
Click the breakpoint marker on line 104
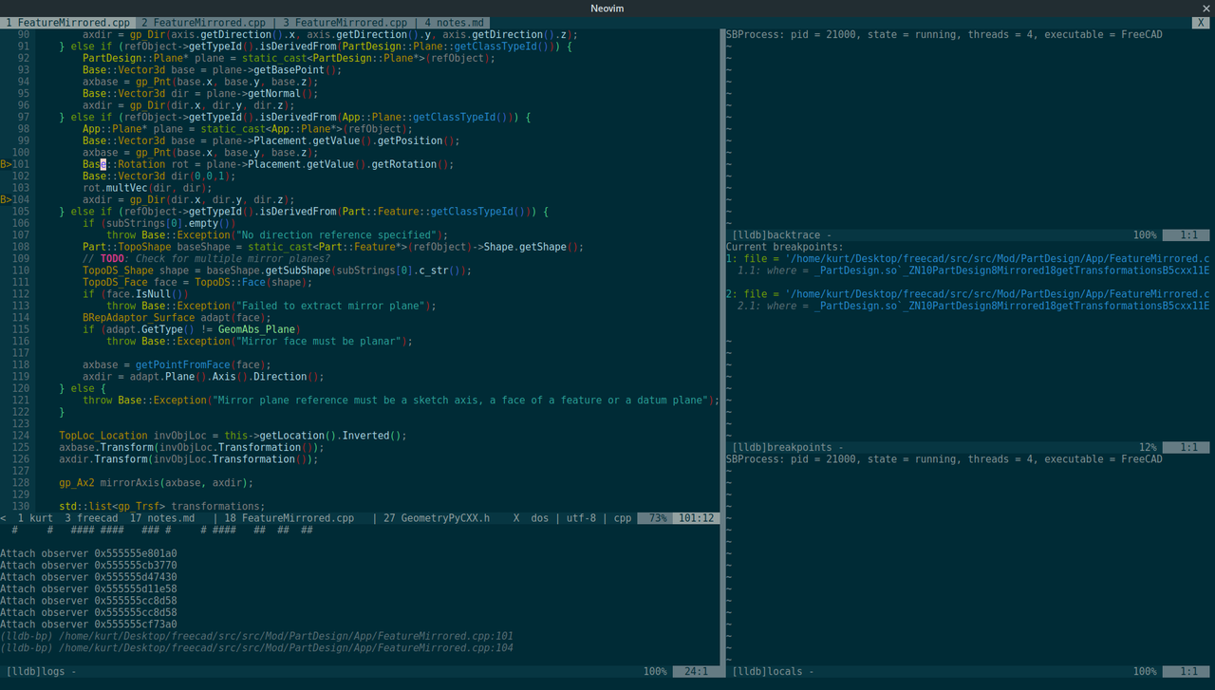click(x=6, y=200)
